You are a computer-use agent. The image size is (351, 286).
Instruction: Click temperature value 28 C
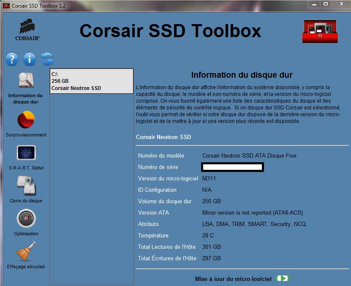208,236
